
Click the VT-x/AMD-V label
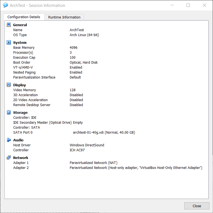[x=23, y=68]
